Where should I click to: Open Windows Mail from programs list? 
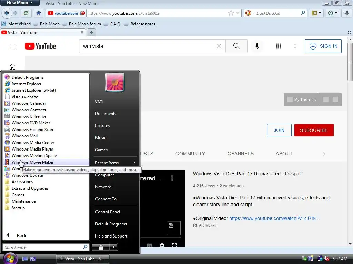(47, 136)
